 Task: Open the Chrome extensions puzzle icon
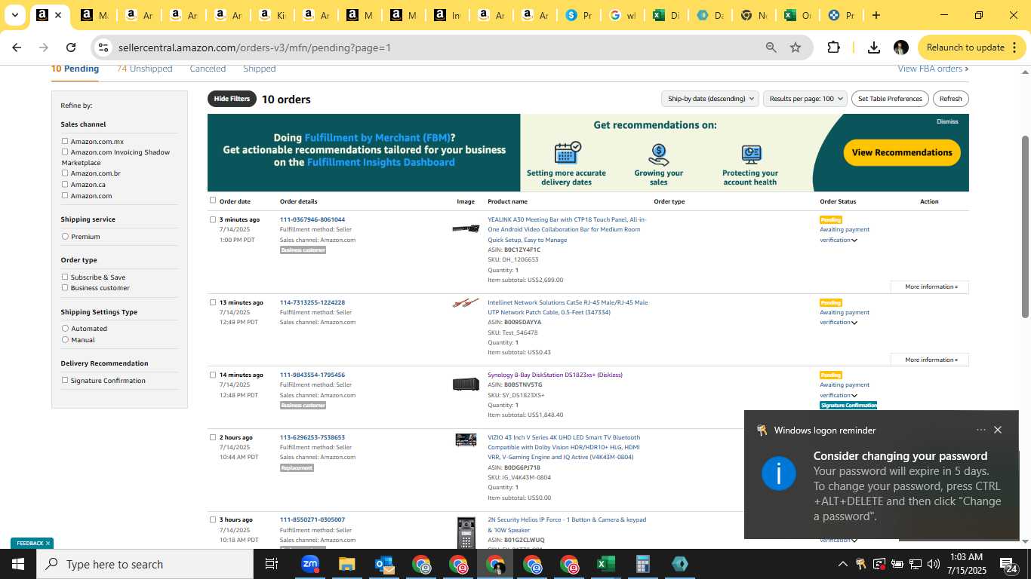(833, 47)
